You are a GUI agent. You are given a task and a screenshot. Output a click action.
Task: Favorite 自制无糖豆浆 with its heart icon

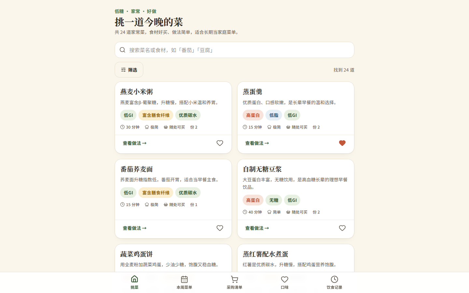[342, 228]
